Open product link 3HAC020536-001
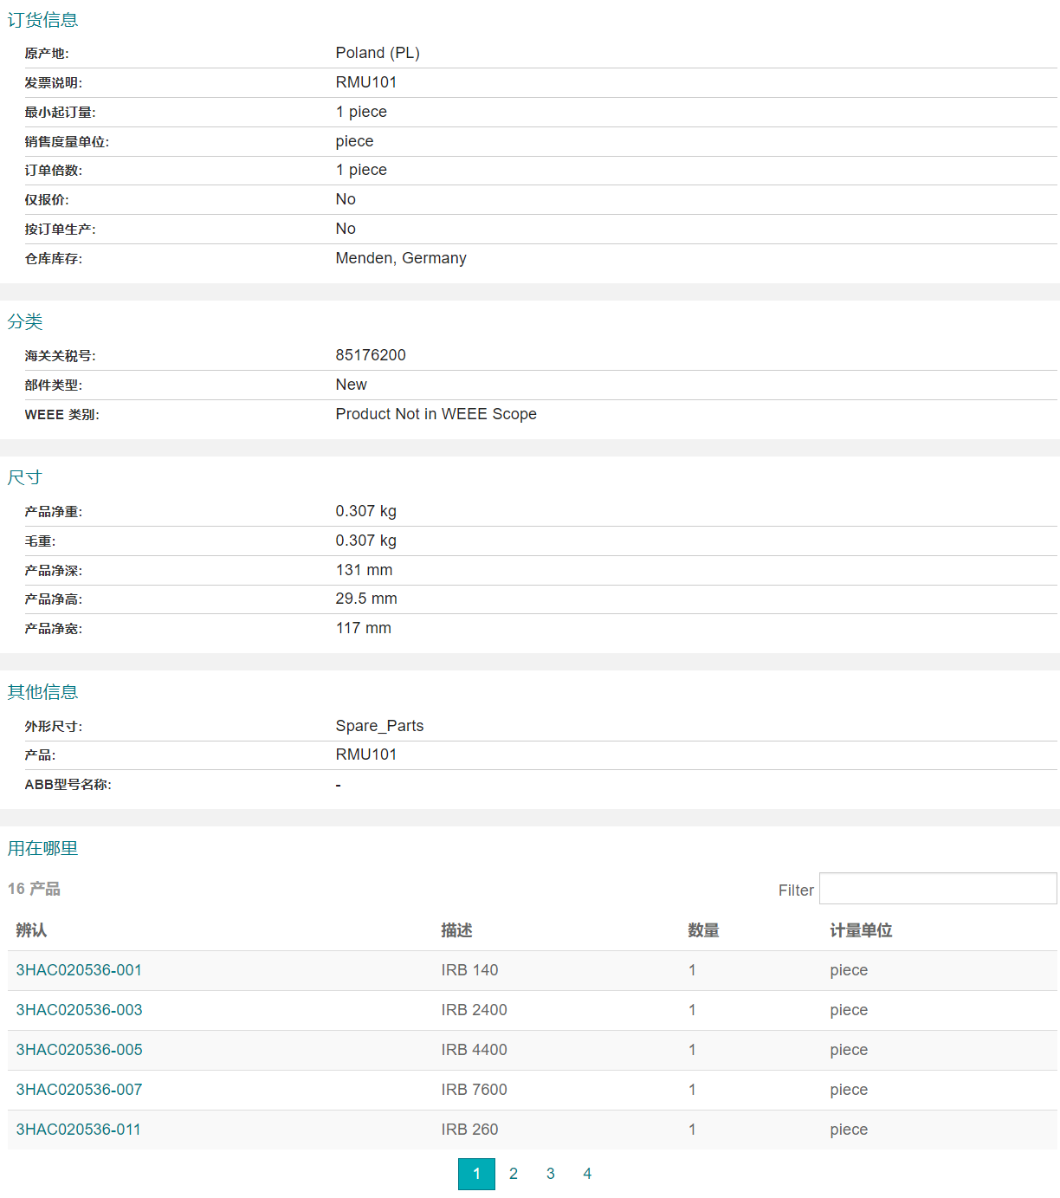Screen dimensions: 1060x1198 click(x=79, y=970)
